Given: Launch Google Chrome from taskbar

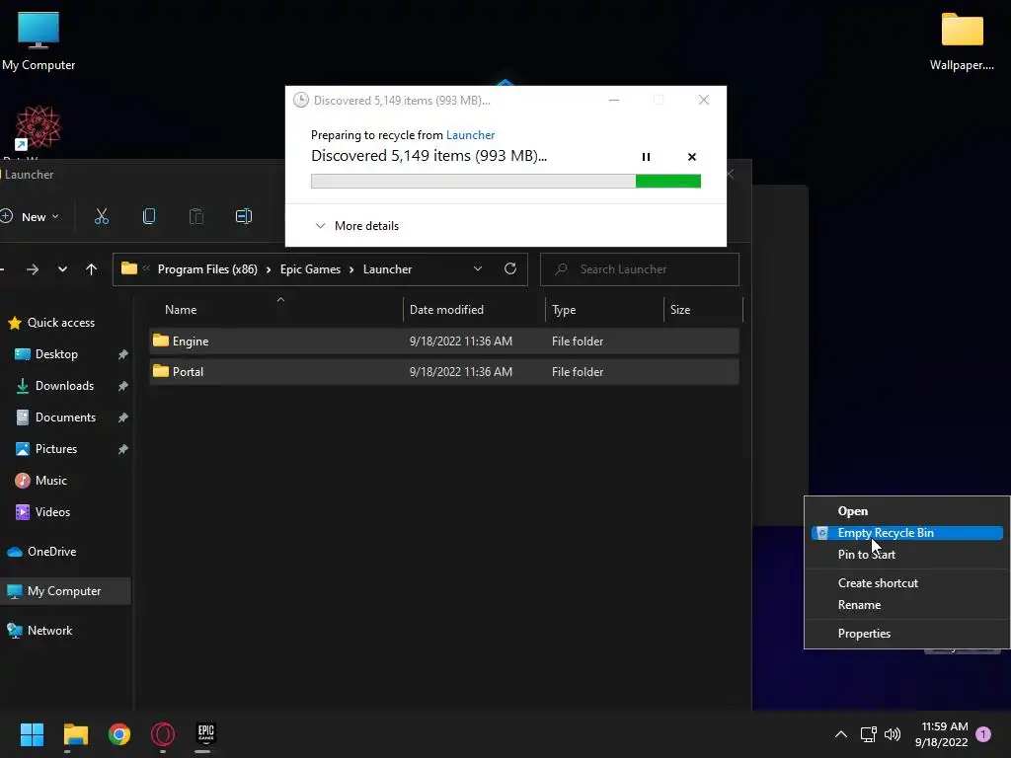Looking at the screenshot, I should 119,734.
